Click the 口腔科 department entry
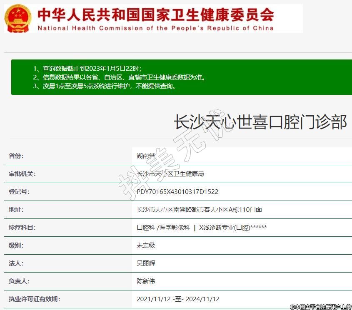Viewport: 352px width, 310px height. click(x=146, y=228)
